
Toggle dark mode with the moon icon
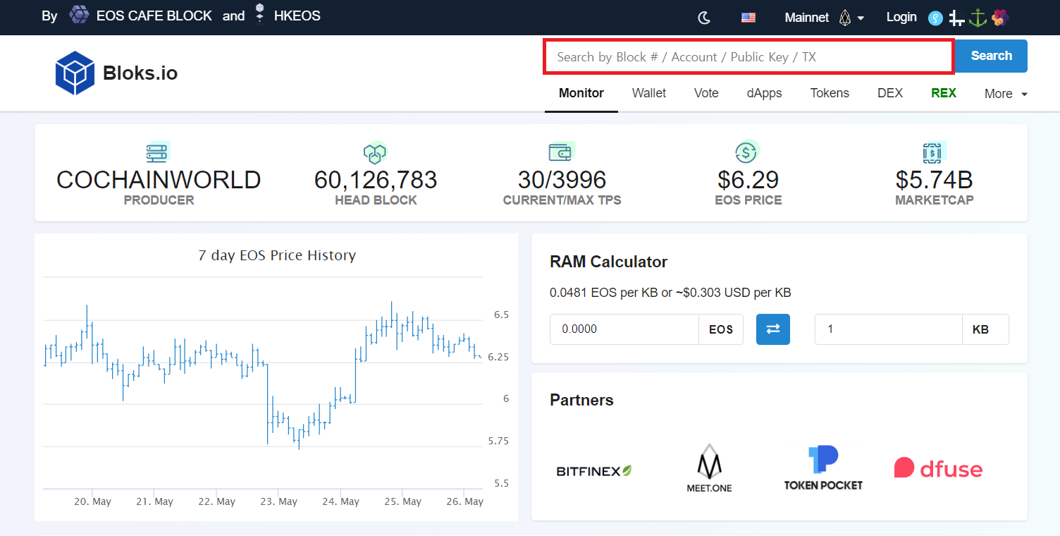coord(704,18)
